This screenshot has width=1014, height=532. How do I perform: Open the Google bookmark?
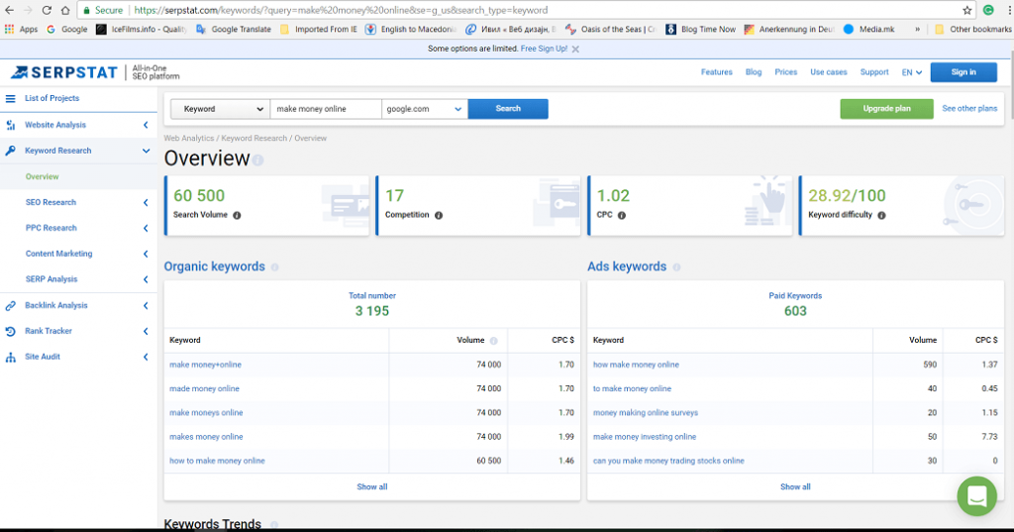point(67,29)
